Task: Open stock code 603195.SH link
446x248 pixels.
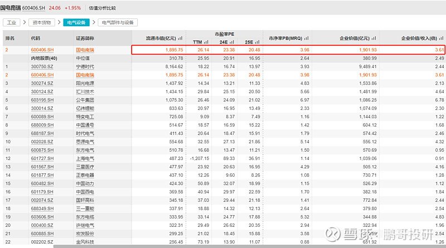Action: tap(42, 100)
